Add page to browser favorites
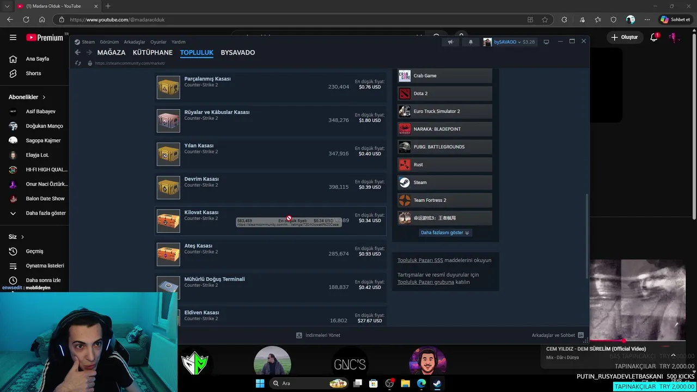The image size is (697, 392). (x=545, y=20)
